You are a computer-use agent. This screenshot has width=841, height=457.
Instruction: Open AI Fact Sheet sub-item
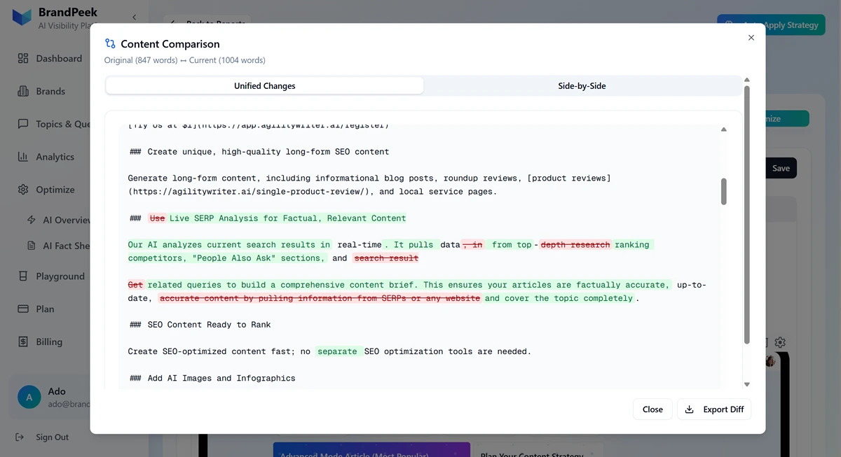59,246
